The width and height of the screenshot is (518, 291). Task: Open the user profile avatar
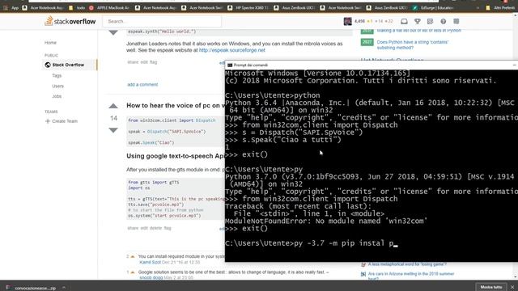tap(347, 21)
